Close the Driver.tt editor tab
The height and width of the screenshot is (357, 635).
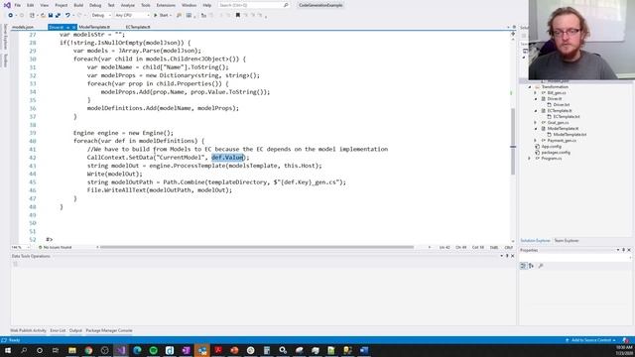pyautogui.click(x=73, y=27)
